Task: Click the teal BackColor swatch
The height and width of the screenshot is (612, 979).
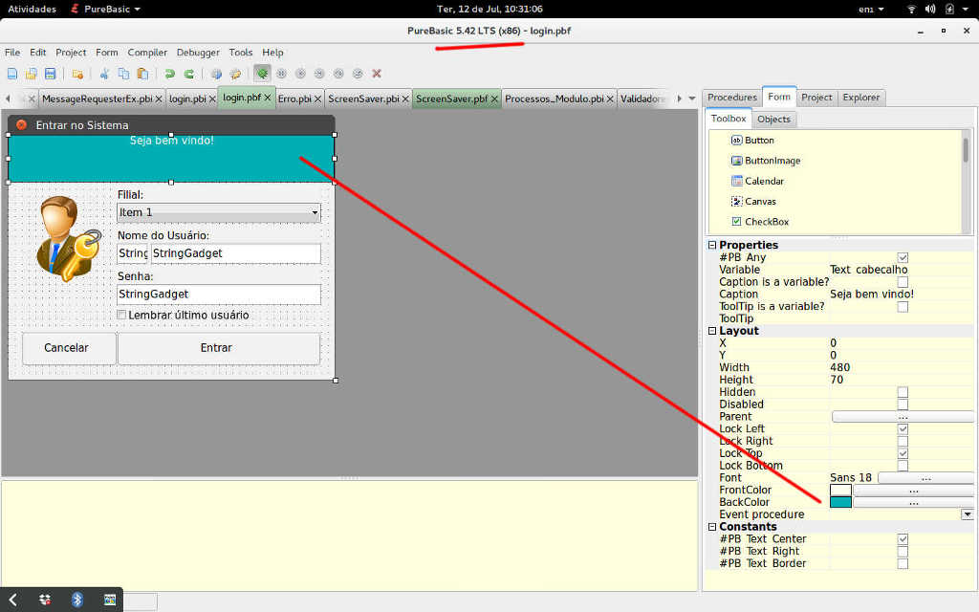Action: click(x=840, y=502)
